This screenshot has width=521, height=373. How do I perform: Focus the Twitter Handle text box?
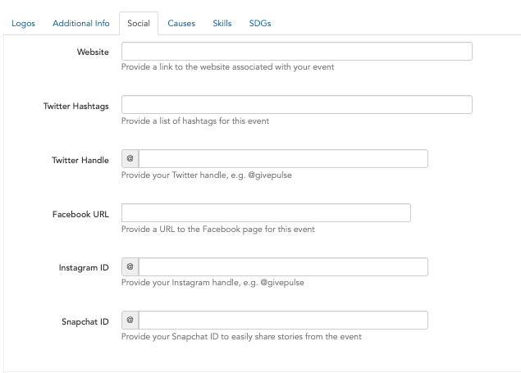pos(283,158)
